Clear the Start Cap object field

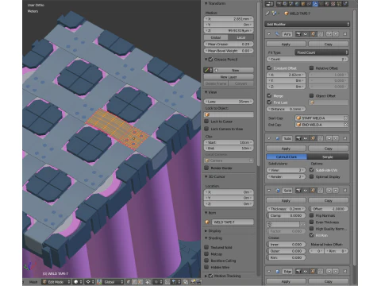[345, 118]
